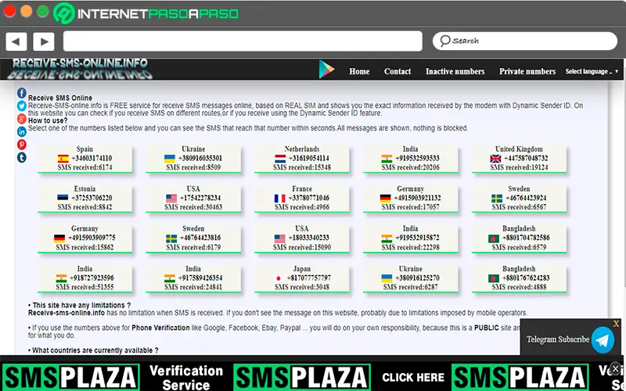
Task: Close the Telegram Subscribe popup
Action: (616, 324)
